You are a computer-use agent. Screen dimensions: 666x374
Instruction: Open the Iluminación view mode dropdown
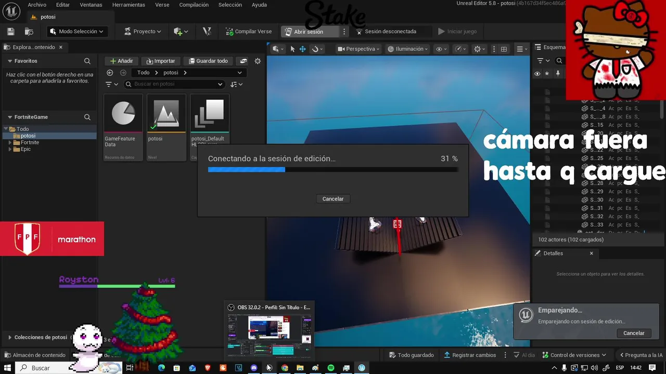click(407, 49)
